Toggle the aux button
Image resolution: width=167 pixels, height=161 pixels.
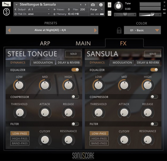[x=164, y=10]
